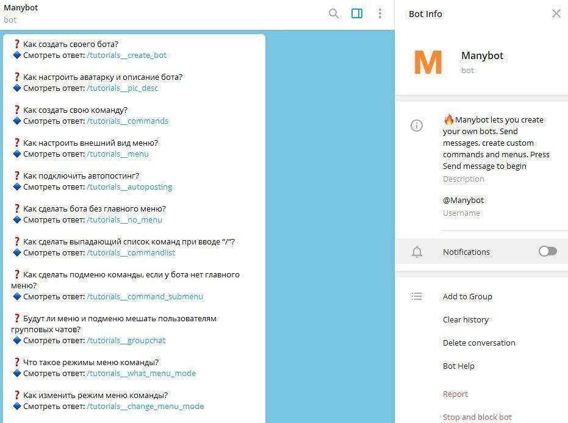Click Stop and block bot
Image resolution: width=568 pixels, height=423 pixels.
click(x=477, y=418)
